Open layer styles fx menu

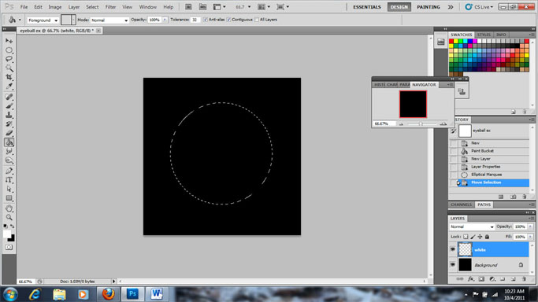click(x=471, y=279)
